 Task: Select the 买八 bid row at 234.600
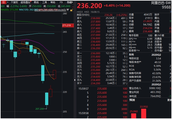[102, 76]
